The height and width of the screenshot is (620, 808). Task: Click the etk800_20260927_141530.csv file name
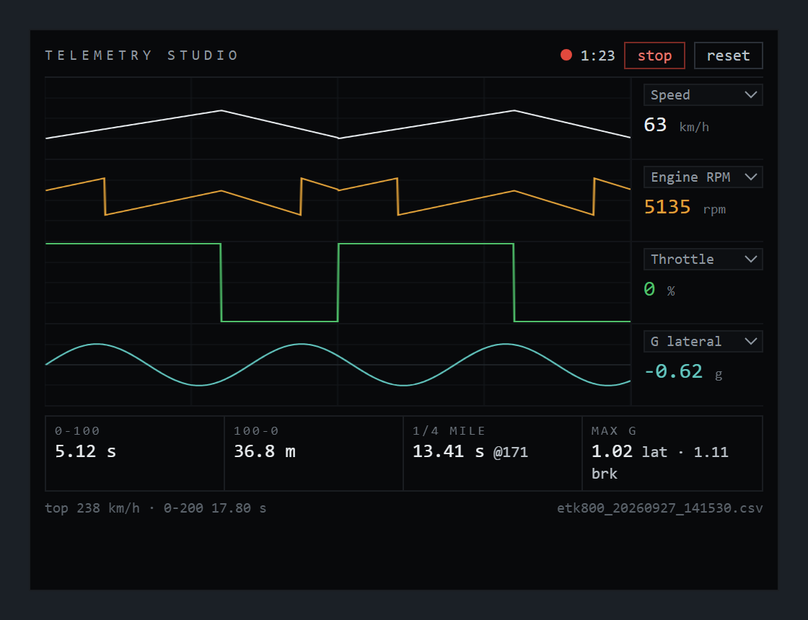click(x=659, y=508)
